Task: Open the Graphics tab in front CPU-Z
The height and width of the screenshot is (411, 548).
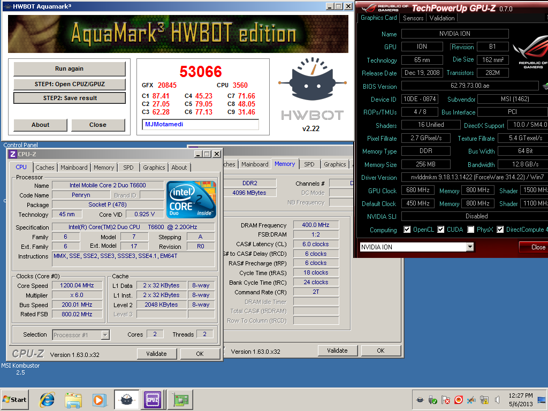Action: tap(154, 168)
